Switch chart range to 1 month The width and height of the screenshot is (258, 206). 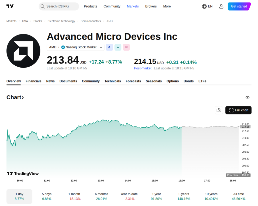74,196
